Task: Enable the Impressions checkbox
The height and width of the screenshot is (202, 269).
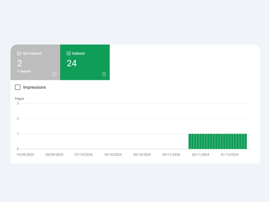Action: coord(18,87)
